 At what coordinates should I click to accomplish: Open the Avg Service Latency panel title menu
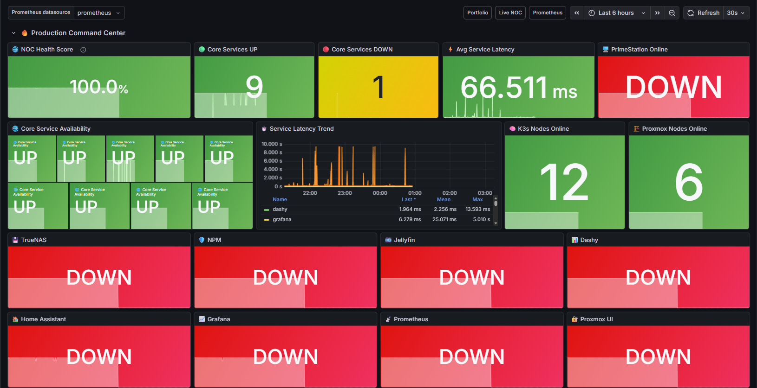(485, 50)
